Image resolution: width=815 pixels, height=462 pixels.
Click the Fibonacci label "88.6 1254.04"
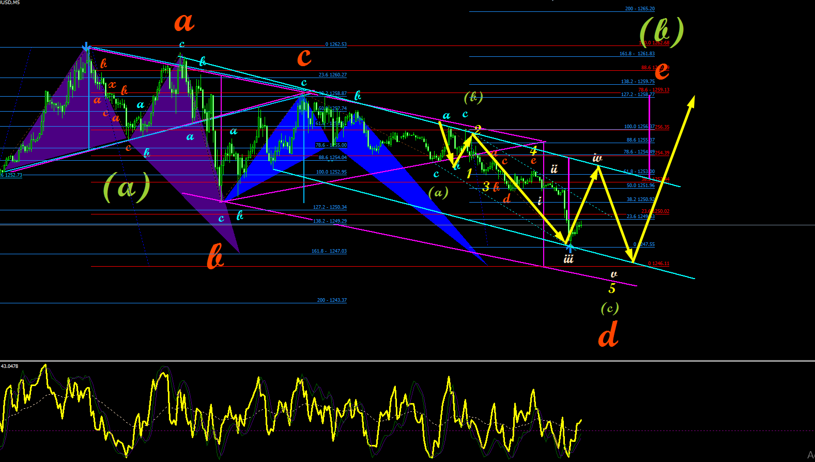pos(333,158)
